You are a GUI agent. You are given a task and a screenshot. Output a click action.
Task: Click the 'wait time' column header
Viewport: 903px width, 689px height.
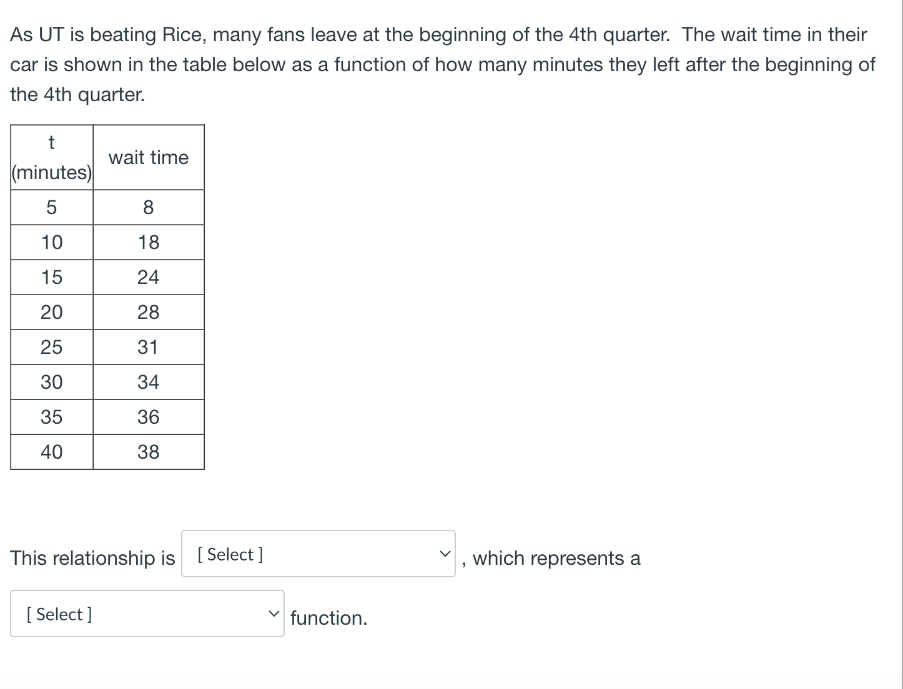pos(149,157)
